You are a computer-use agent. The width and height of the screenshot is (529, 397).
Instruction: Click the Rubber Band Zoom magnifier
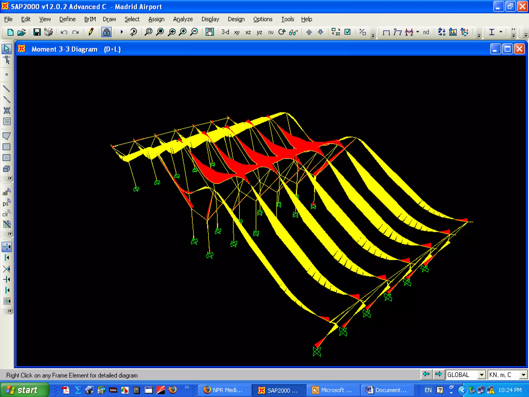point(149,32)
